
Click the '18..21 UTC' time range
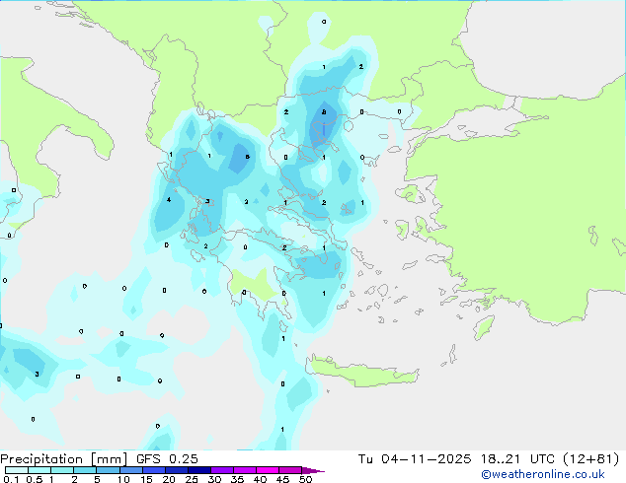tap(517, 459)
